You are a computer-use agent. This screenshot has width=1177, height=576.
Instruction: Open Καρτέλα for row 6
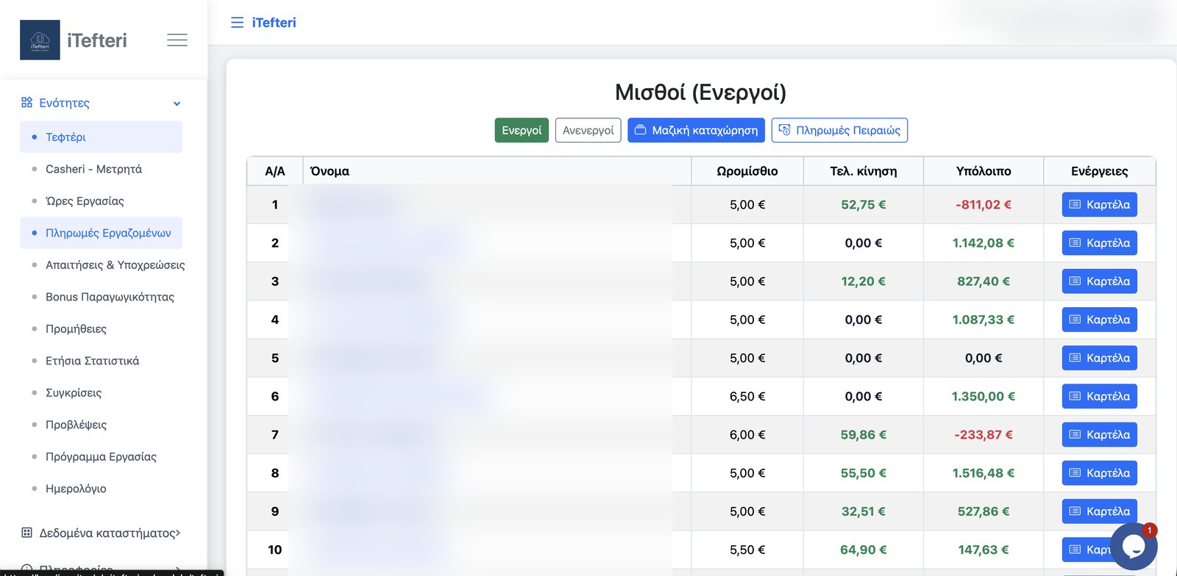point(1099,396)
